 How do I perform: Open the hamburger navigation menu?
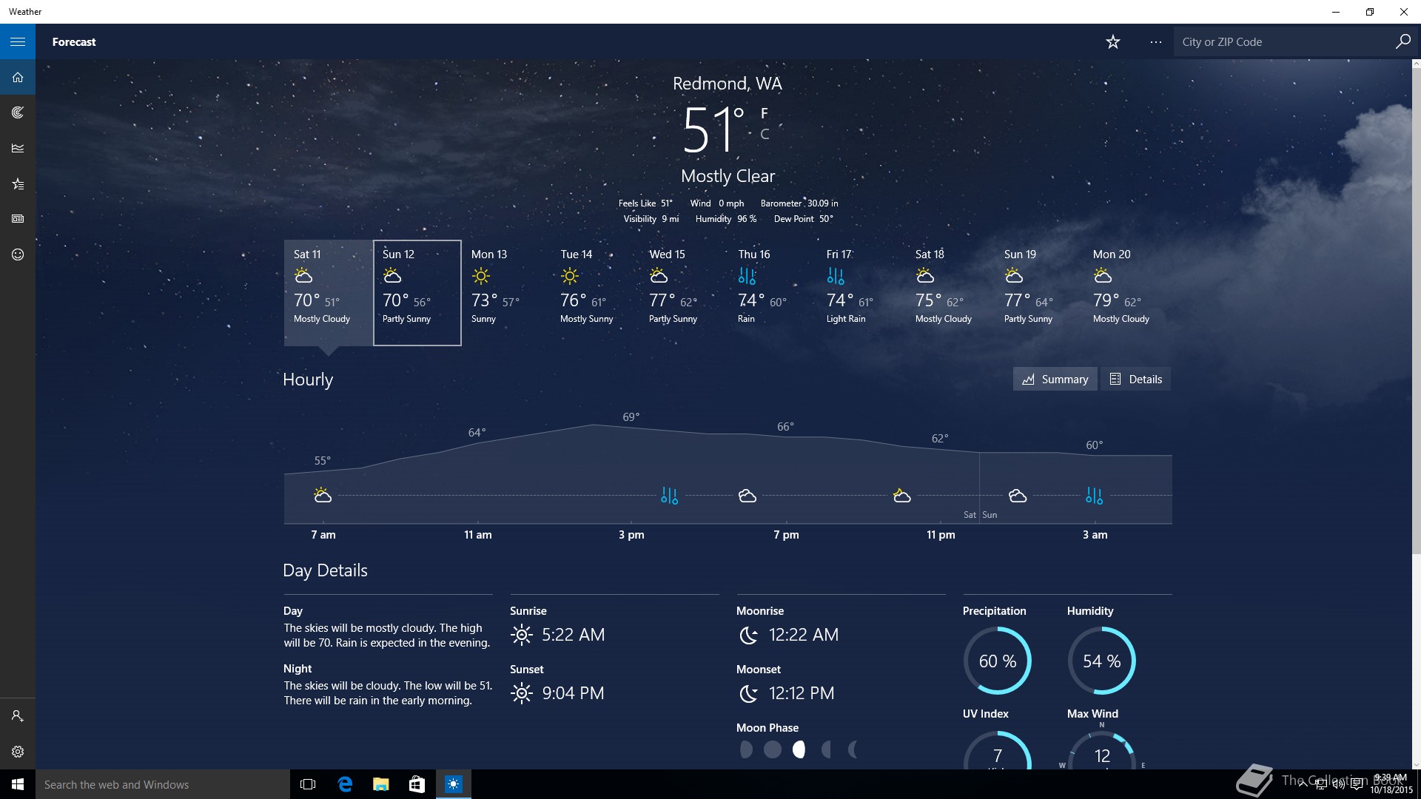click(18, 41)
